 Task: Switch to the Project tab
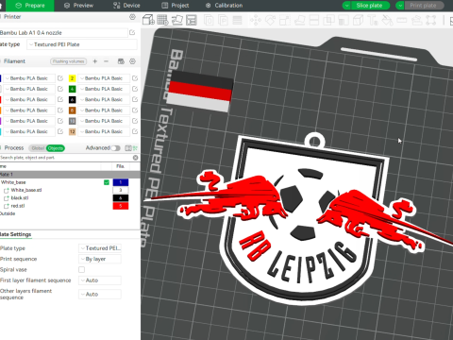point(176,6)
